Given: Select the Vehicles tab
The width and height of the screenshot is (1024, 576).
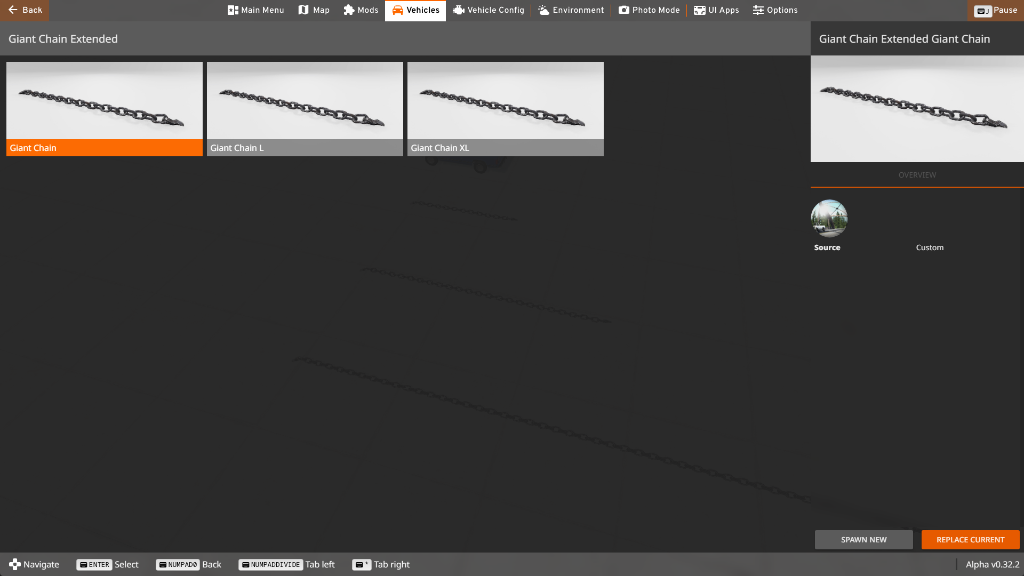Looking at the screenshot, I should pyautogui.click(x=415, y=10).
